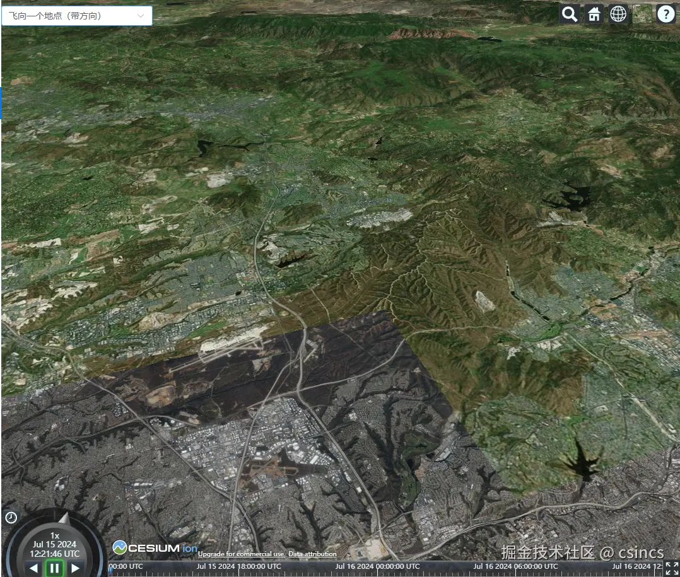Screen dimensions: 680x577
Task: Play animation in reverse
Action: 34,568
